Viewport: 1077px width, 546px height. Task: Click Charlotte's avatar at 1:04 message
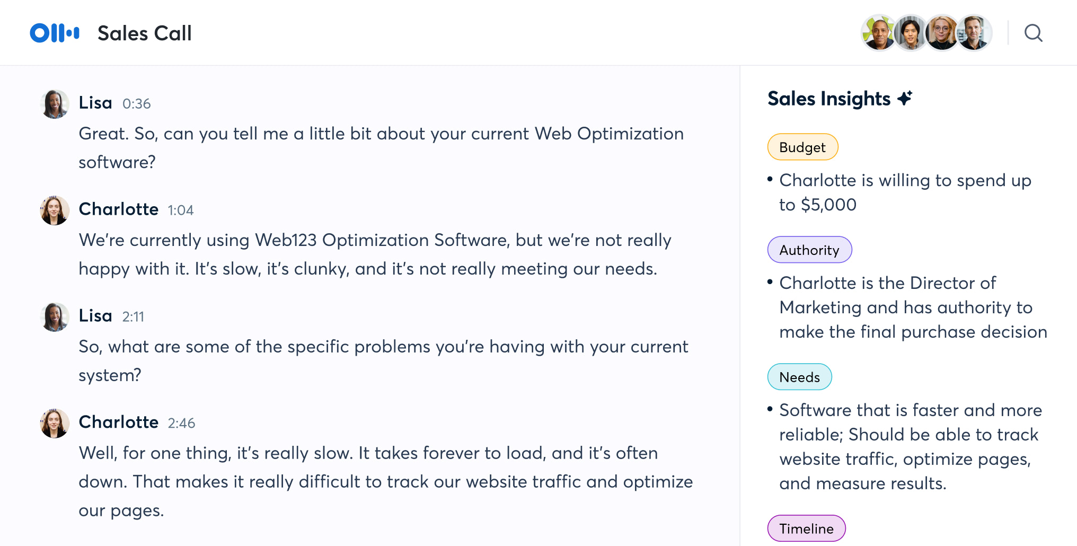coord(55,210)
